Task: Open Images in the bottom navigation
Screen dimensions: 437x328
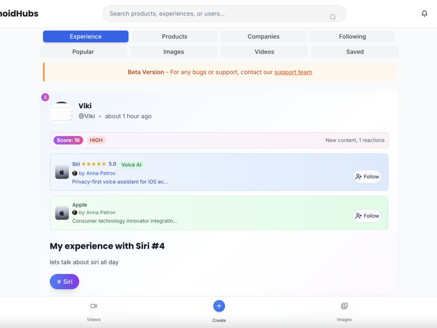Action: coord(344,312)
